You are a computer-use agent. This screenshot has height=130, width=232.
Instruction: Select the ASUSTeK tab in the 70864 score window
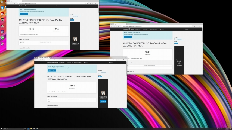44,57
